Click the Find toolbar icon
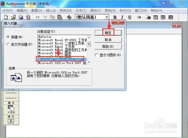Viewport: 188px width, 138px height. click(69, 17)
